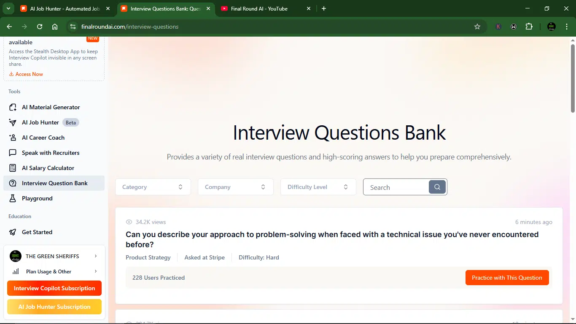Select the Playground sidebar label

37,198
